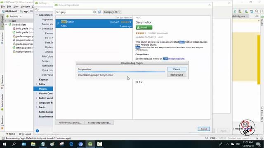The height and width of the screenshot is (148, 264).
Task: Open the Structure tool window tab
Action: pyautogui.click(x=2, y=82)
